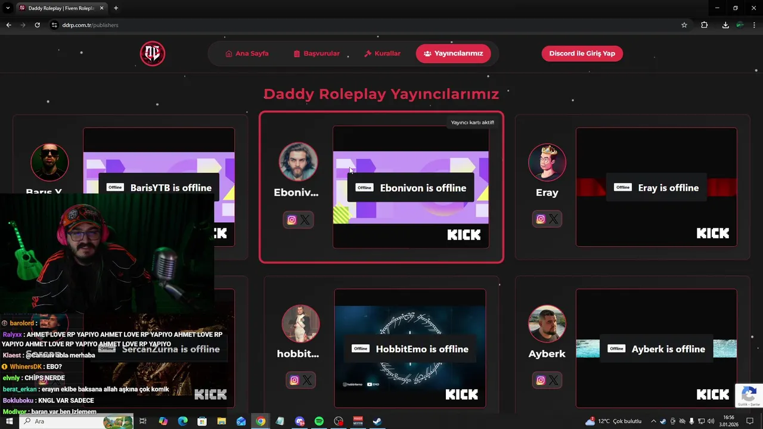The height and width of the screenshot is (429, 763).
Task: Click Eray's cartoon profile avatar
Action: (547, 162)
